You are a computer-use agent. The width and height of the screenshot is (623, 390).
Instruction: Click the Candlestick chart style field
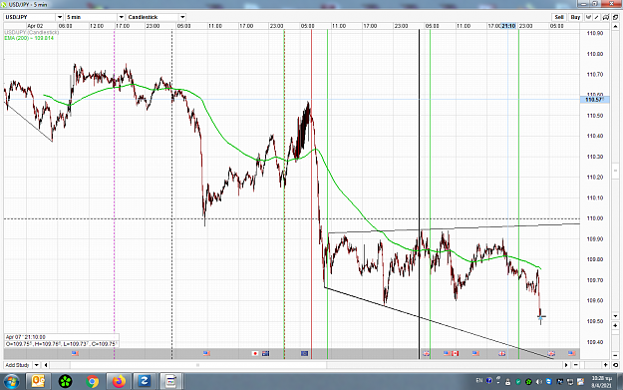[x=153, y=17]
